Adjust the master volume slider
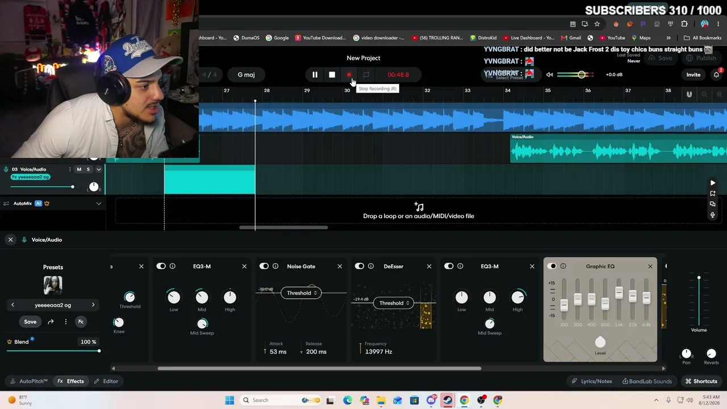The width and height of the screenshot is (727, 409). 575,74
